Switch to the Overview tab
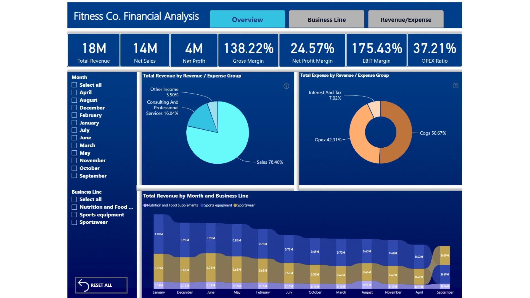The image size is (530, 298). 247,19
